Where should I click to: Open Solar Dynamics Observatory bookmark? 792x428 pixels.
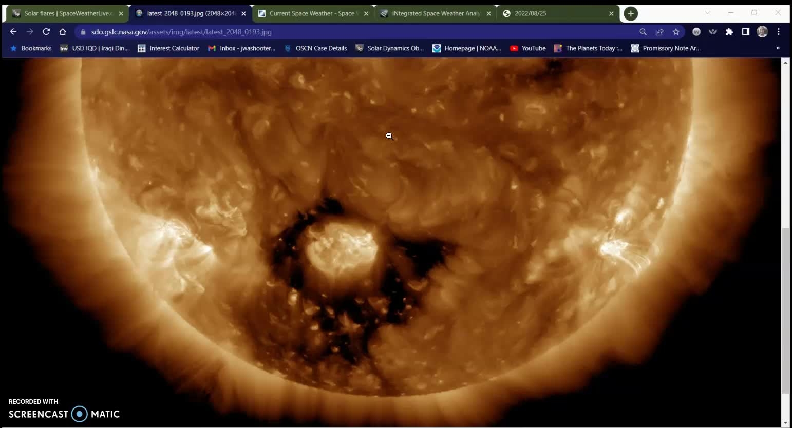(389, 48)
